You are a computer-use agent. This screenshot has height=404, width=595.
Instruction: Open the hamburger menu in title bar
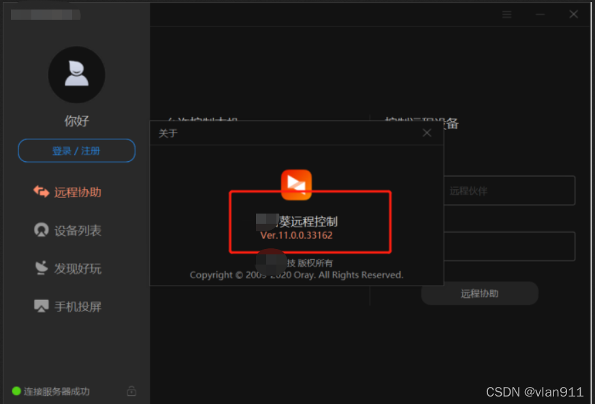(x=506, y=15)
